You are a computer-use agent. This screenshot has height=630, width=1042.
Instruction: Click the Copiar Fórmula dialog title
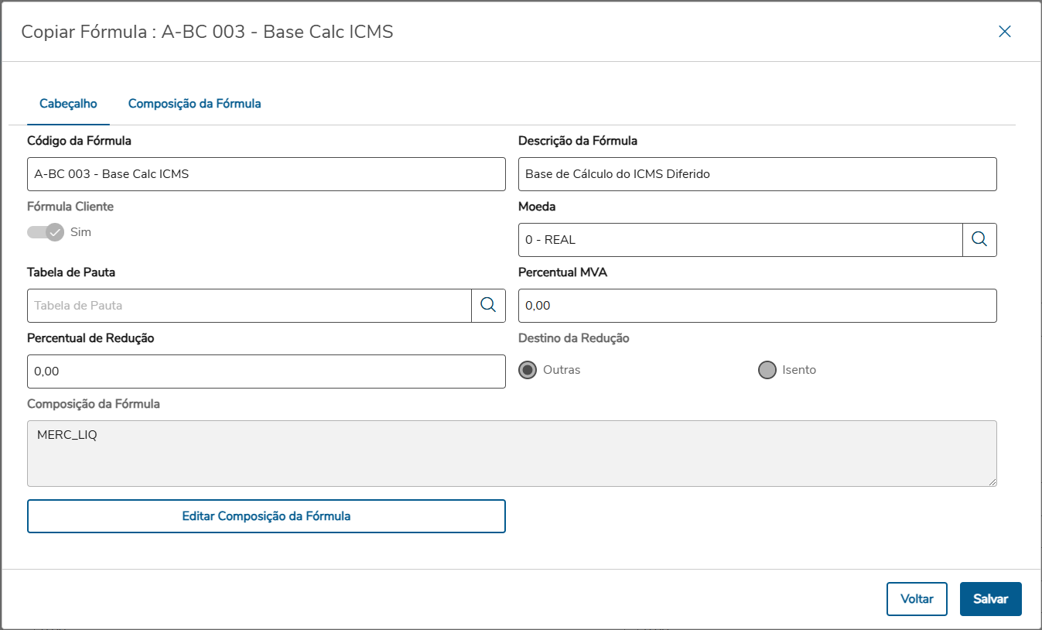click(x=207, y=32)
